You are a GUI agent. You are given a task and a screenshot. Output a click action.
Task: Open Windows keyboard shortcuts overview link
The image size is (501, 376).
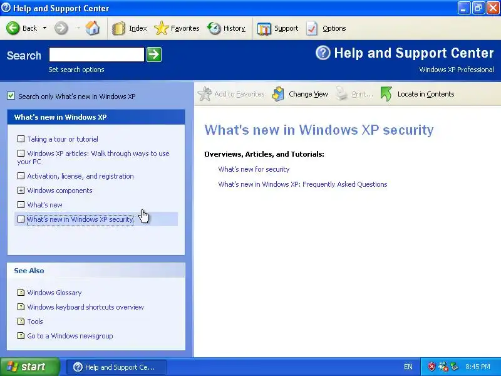click(x=85, y=307)
